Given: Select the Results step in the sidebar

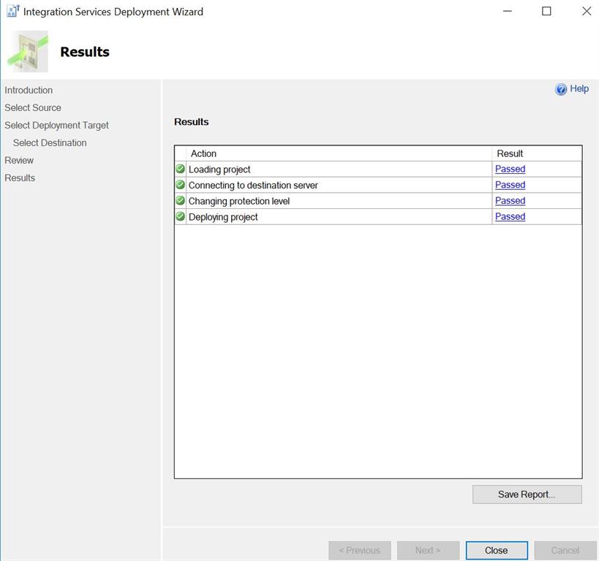Looking at the screenshot, I should click(19, 178).
